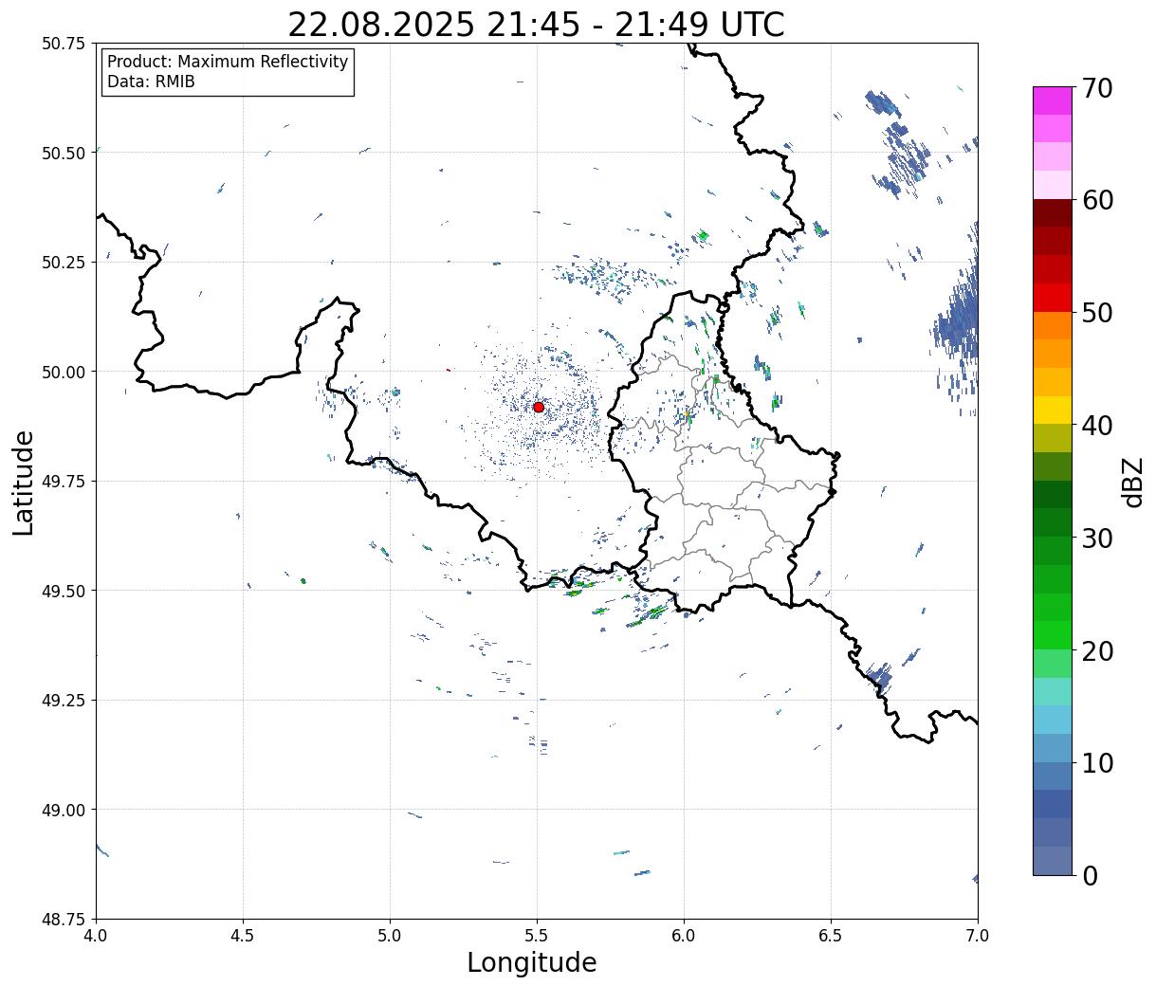The image size is (1156, 986).
Task: Click the colorbar tick label 70
Action: click(1097, 88)
